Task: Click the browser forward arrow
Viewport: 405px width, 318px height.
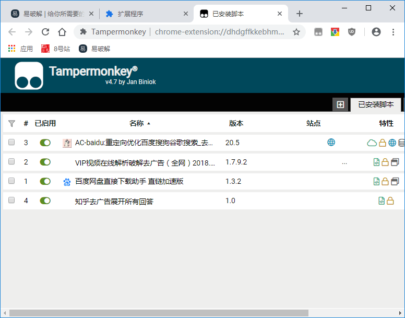Action: (x=29, y=32)
